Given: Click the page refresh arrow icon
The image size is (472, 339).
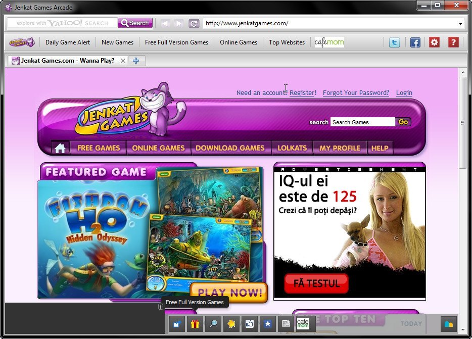Looking at the screenshot, I should tap(195, 23).
